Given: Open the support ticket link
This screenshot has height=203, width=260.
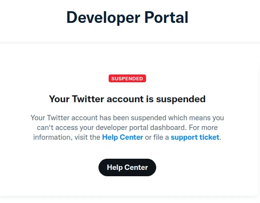Looking at the screenshot, I should click(x=195, y=137).
